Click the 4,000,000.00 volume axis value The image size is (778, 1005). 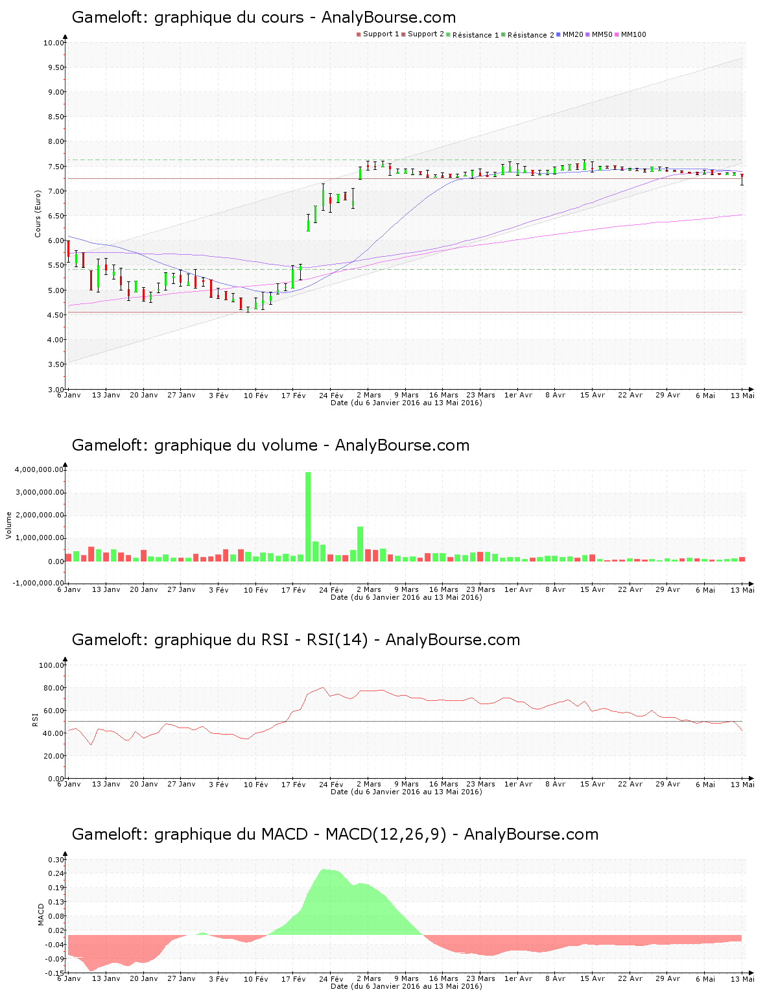[x=39, y=469]
